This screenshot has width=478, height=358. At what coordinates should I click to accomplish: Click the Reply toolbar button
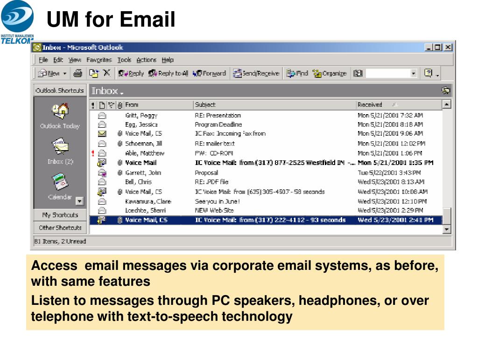(x=131, y=73)
